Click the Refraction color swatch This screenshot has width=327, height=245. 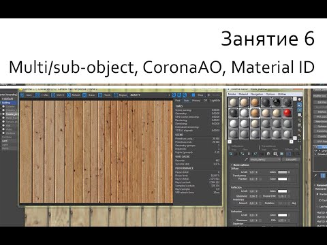point(282,215)
